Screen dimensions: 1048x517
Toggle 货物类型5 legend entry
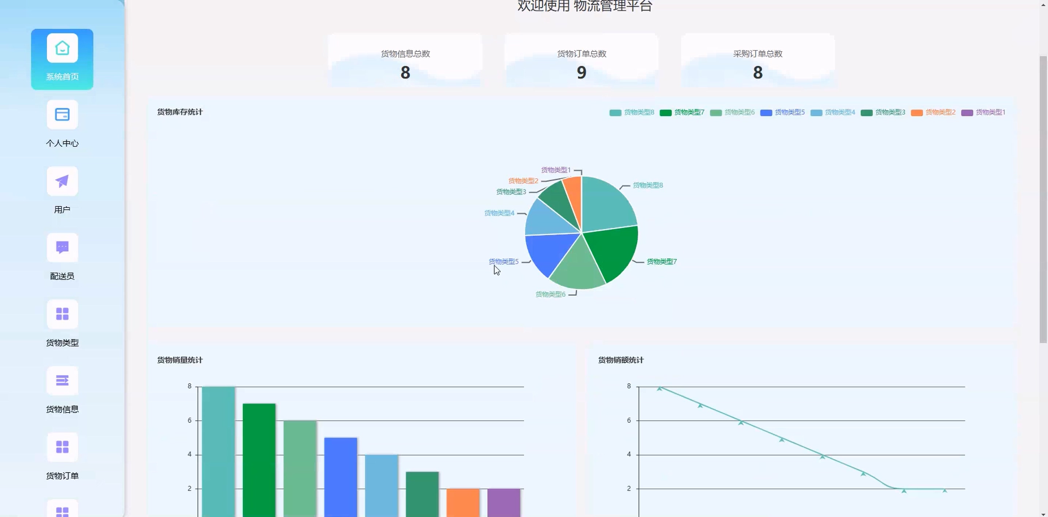(x=782, y=112)
